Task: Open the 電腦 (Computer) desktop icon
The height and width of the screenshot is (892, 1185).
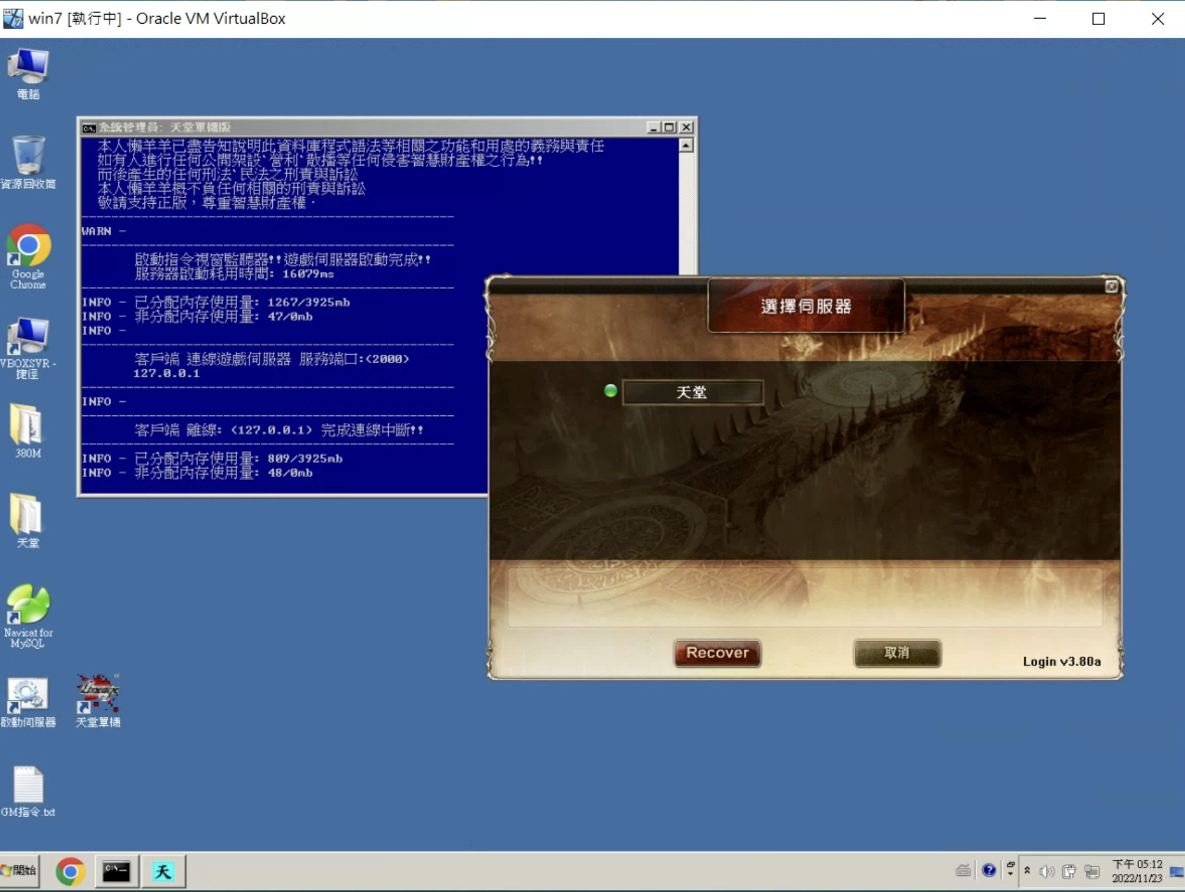Action: (28, 73)
